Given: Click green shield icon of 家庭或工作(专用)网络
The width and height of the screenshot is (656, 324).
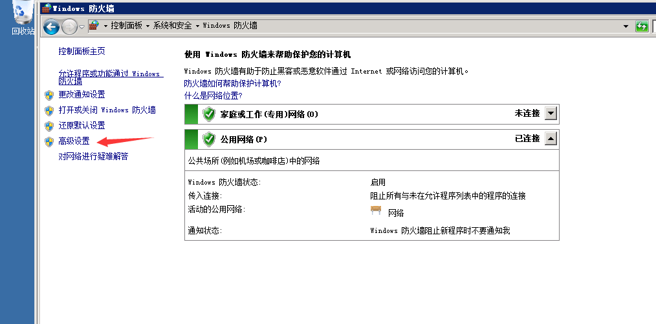Looking at the screenshot, I should (x=209, y=114).
